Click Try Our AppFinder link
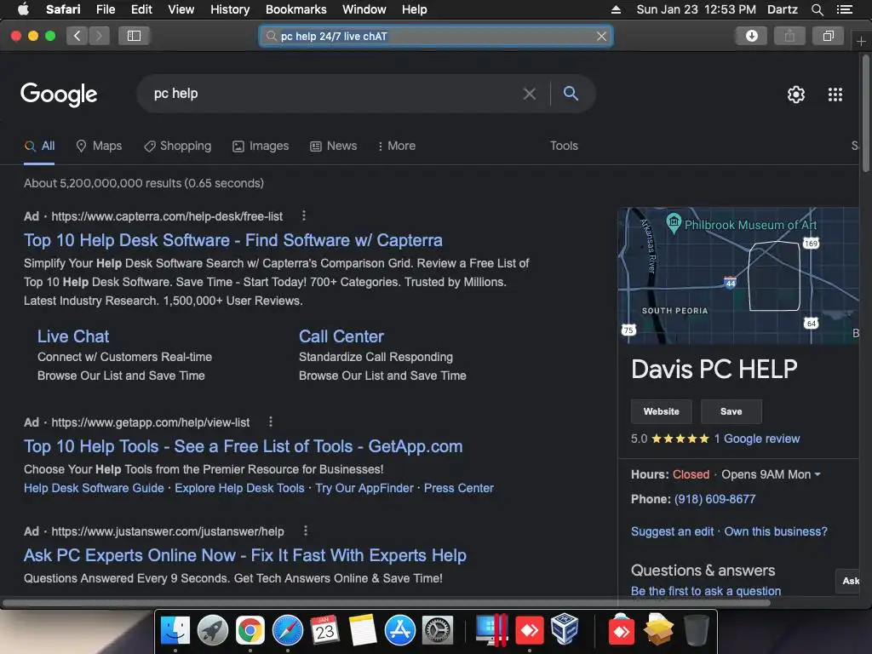The image size is (872, 654). click(x=364, y=488)
